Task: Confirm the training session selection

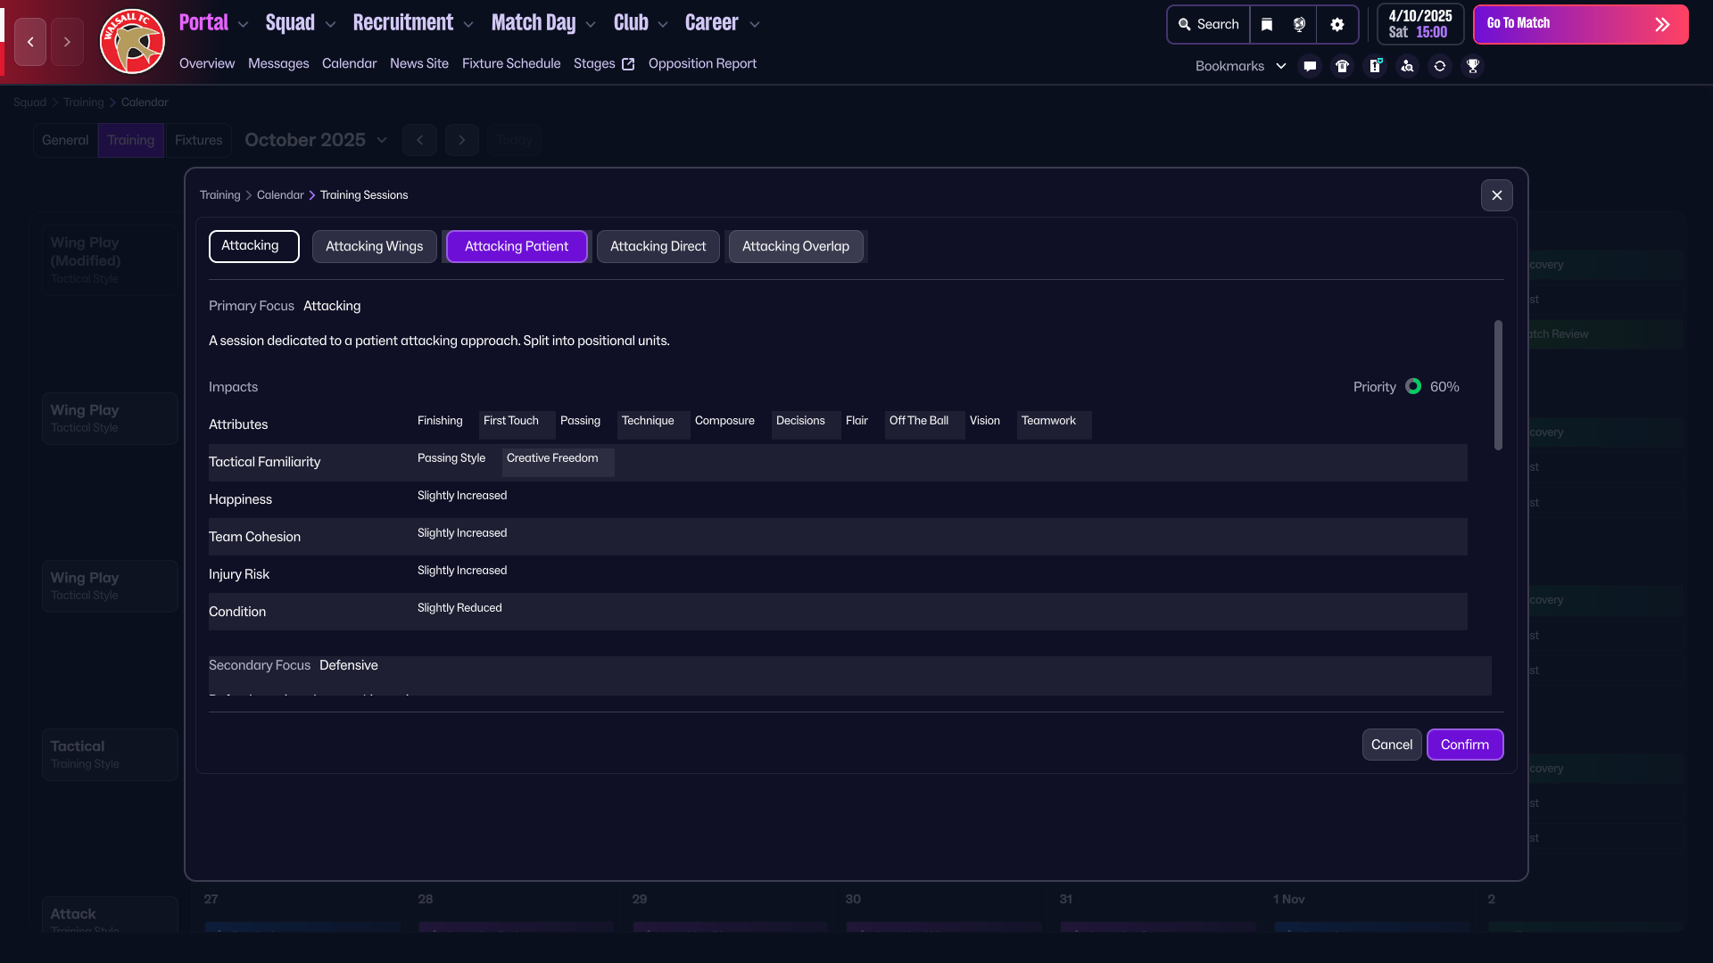Action: tap(1464, 745)
